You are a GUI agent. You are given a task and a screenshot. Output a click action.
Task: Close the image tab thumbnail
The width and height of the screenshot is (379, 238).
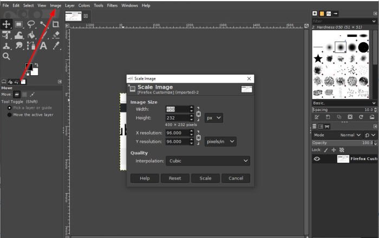point(86,16)
